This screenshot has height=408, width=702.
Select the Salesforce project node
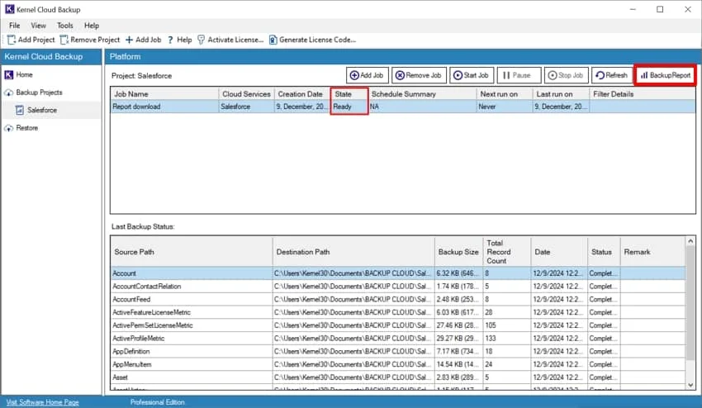tap(41, 110)
